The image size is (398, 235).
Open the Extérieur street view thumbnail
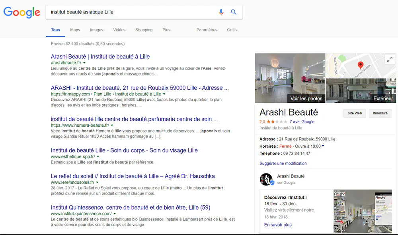(361, 91)
